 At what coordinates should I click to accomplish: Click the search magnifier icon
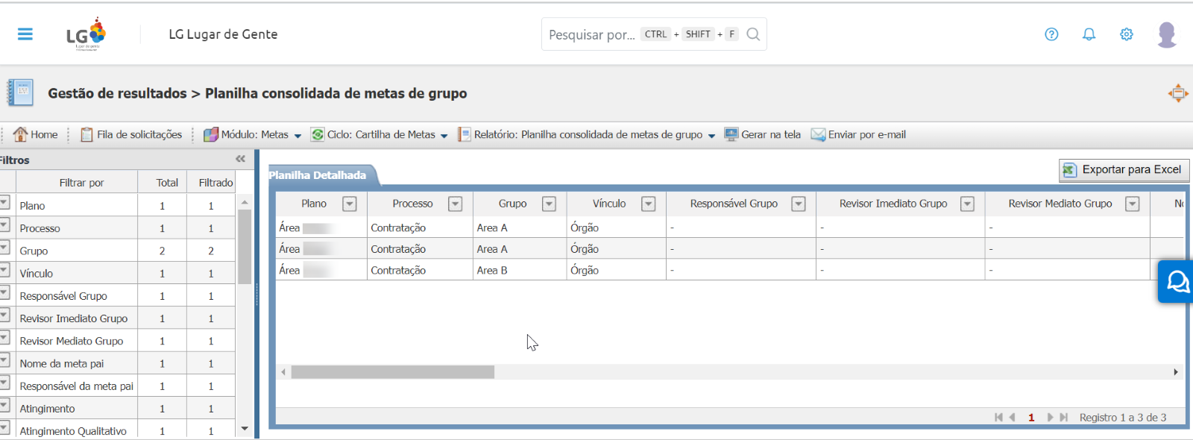pos(753,34)
